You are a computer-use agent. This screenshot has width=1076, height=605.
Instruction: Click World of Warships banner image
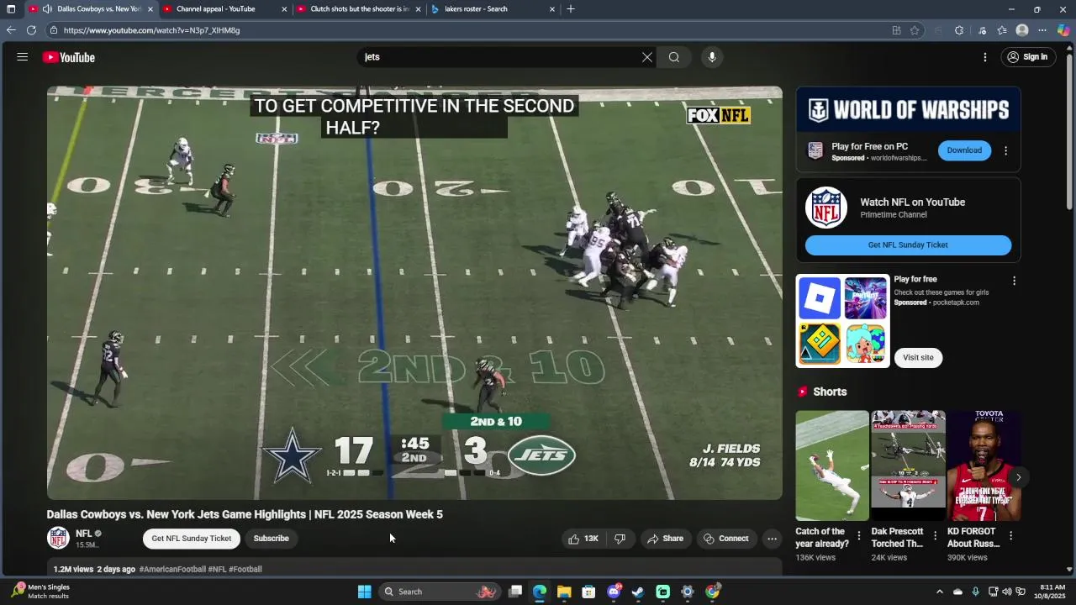(x=908, y=109)
